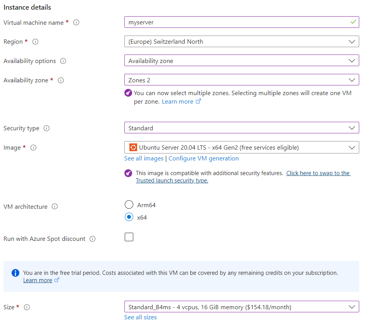Open the Region dropdown

coord(242,41)
